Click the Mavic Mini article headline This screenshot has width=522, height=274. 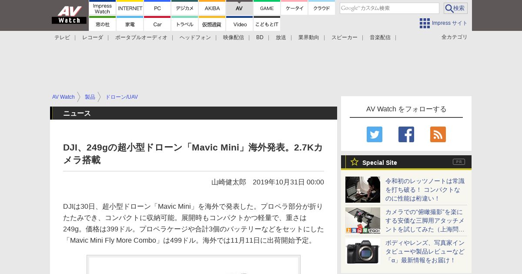193,154
